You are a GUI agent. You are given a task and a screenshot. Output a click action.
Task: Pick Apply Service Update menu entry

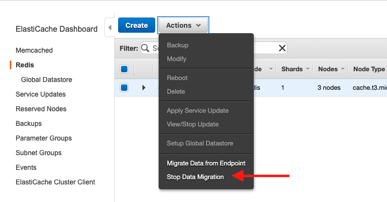click(x=198, y=110)
